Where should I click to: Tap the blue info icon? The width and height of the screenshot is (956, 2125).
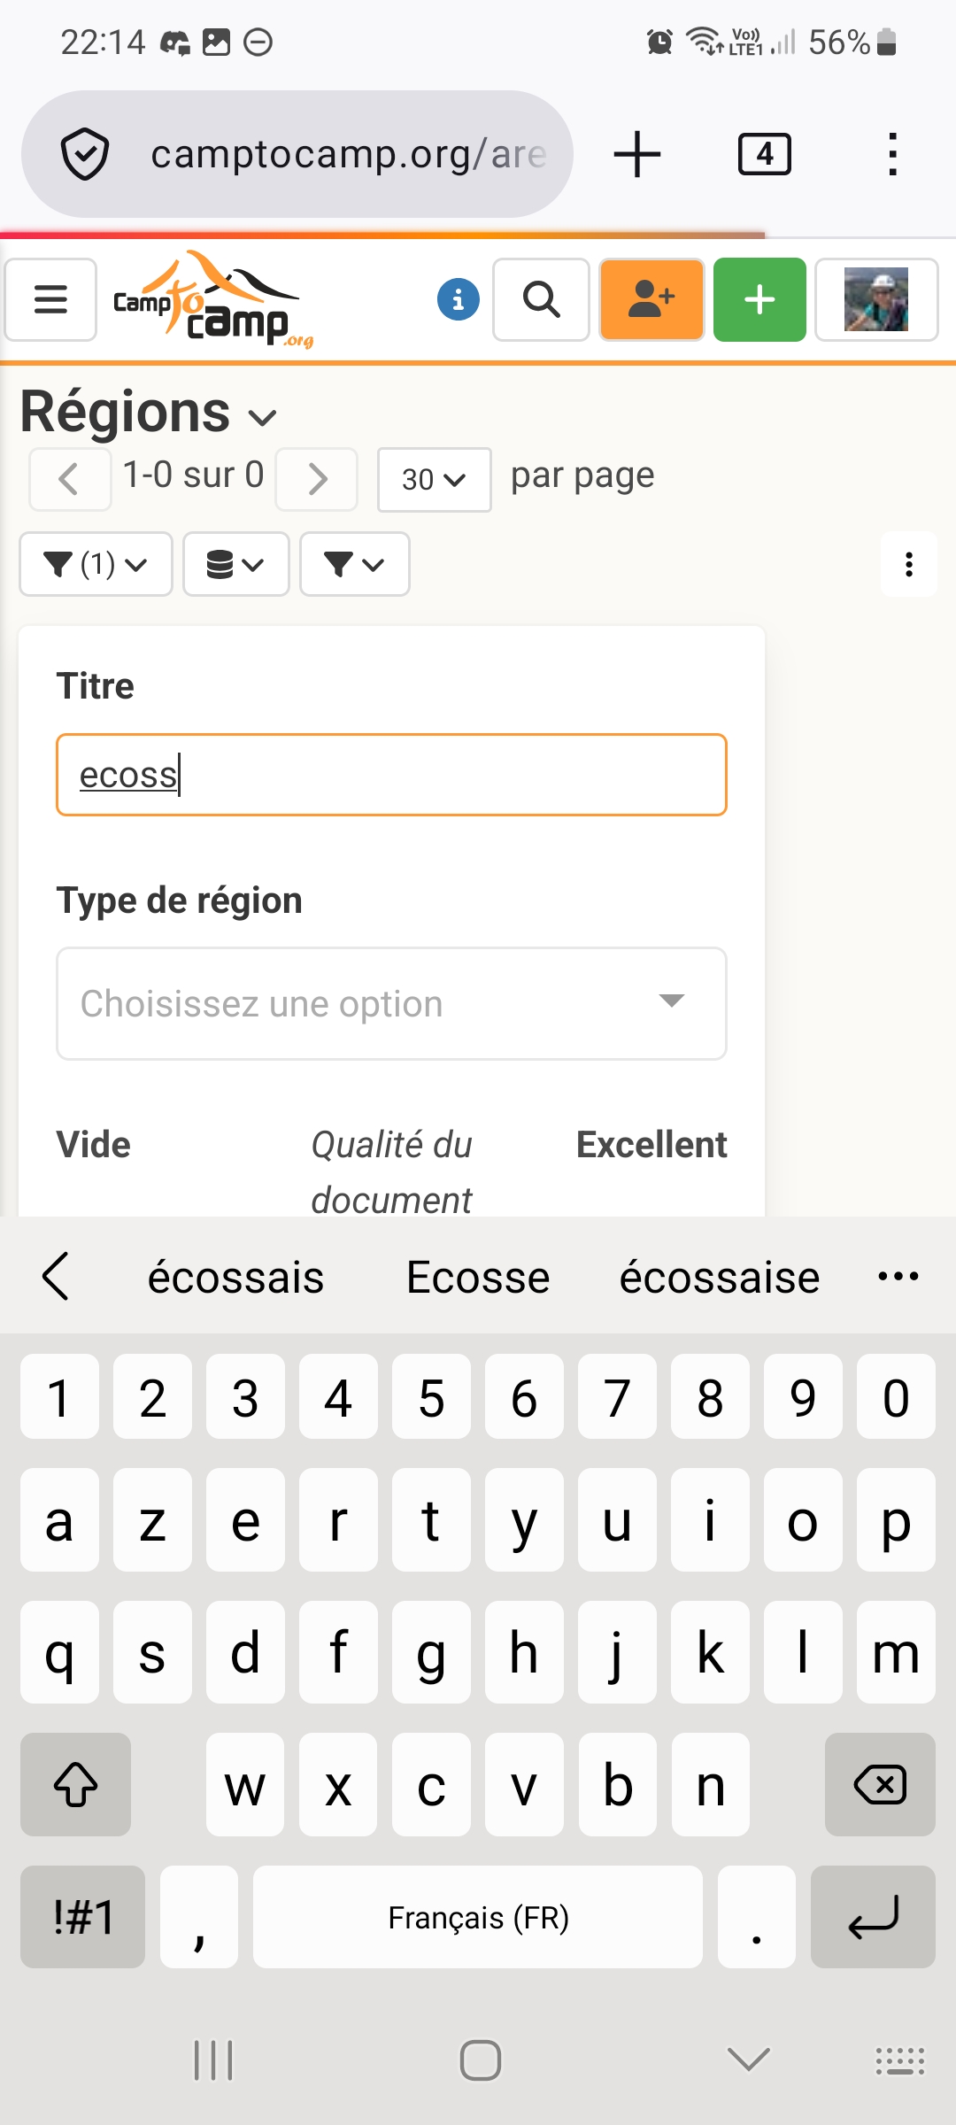click(458, 299)
